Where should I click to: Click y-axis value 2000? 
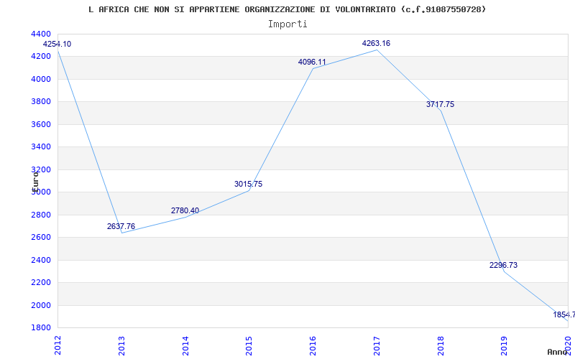click(42, 305)
